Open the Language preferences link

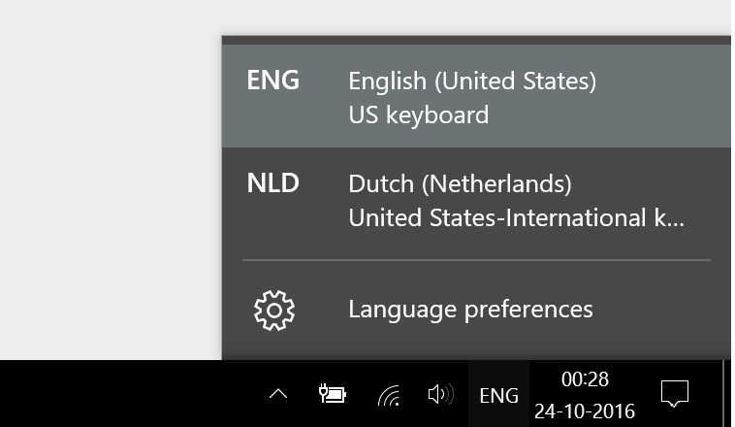pos(470,310)
